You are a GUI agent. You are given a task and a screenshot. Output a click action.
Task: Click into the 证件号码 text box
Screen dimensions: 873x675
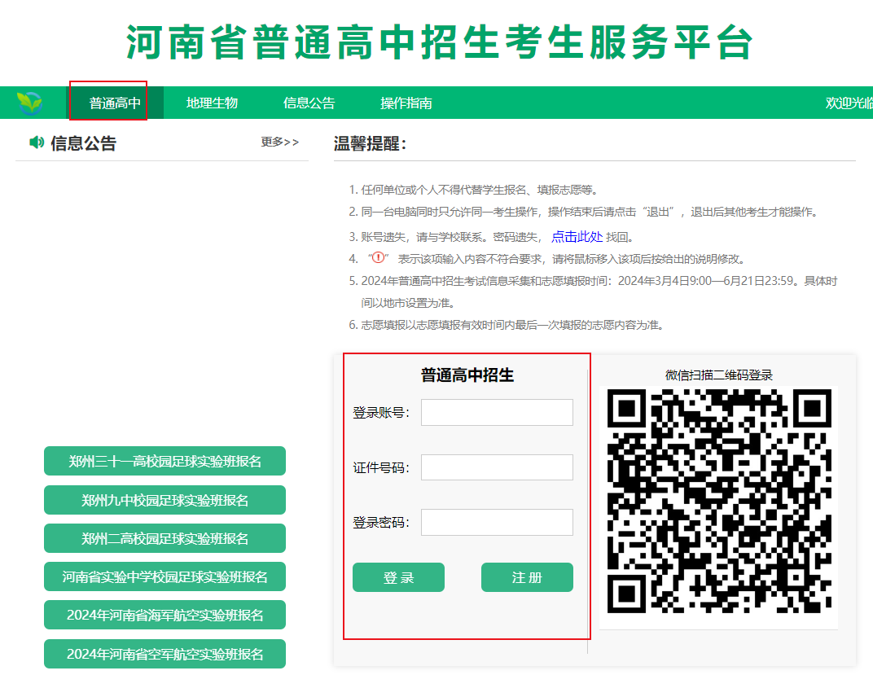(497, 468)
